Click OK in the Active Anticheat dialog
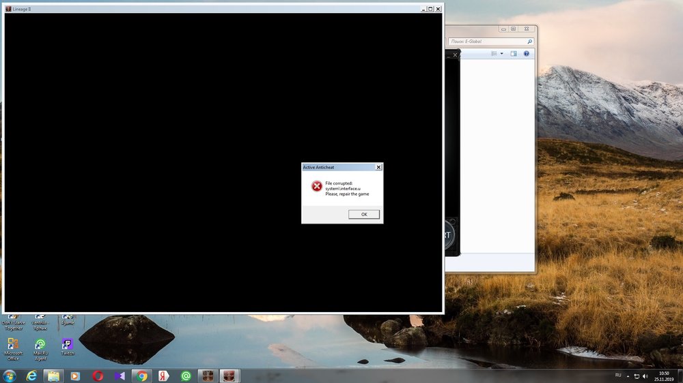This screenshot has height=383, width=683. (x=363, y=214)
